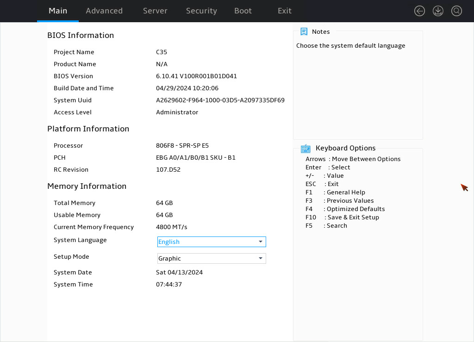Click 'F10 : Save & Exit Setup' hint
Image resolution: width=474 pixels, height=342 pixels.
pos(342,217)
